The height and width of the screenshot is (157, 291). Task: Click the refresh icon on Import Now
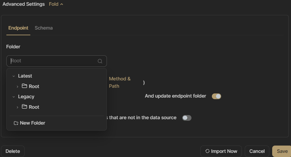(x=207, y=151)
